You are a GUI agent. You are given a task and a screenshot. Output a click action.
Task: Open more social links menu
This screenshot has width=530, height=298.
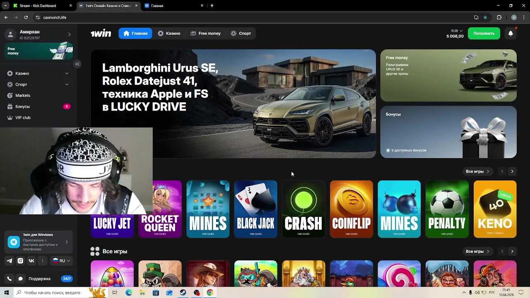pyautogui.click(x=42, y=261)
